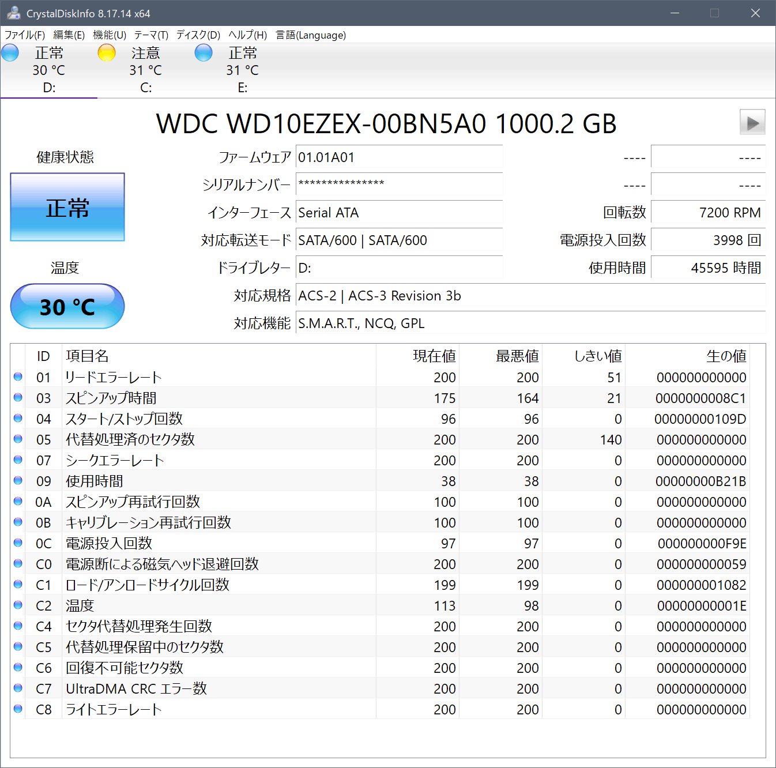Viewport: 776px width, 768px height.
Task: Click the masked serial number field
Action: click(399, 185)
